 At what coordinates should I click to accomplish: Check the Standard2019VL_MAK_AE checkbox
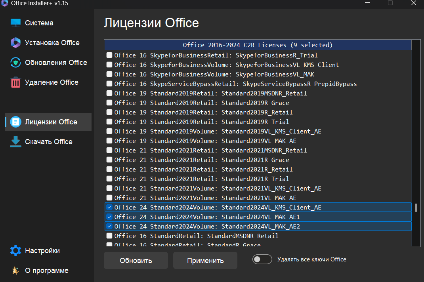click(109, 141)
